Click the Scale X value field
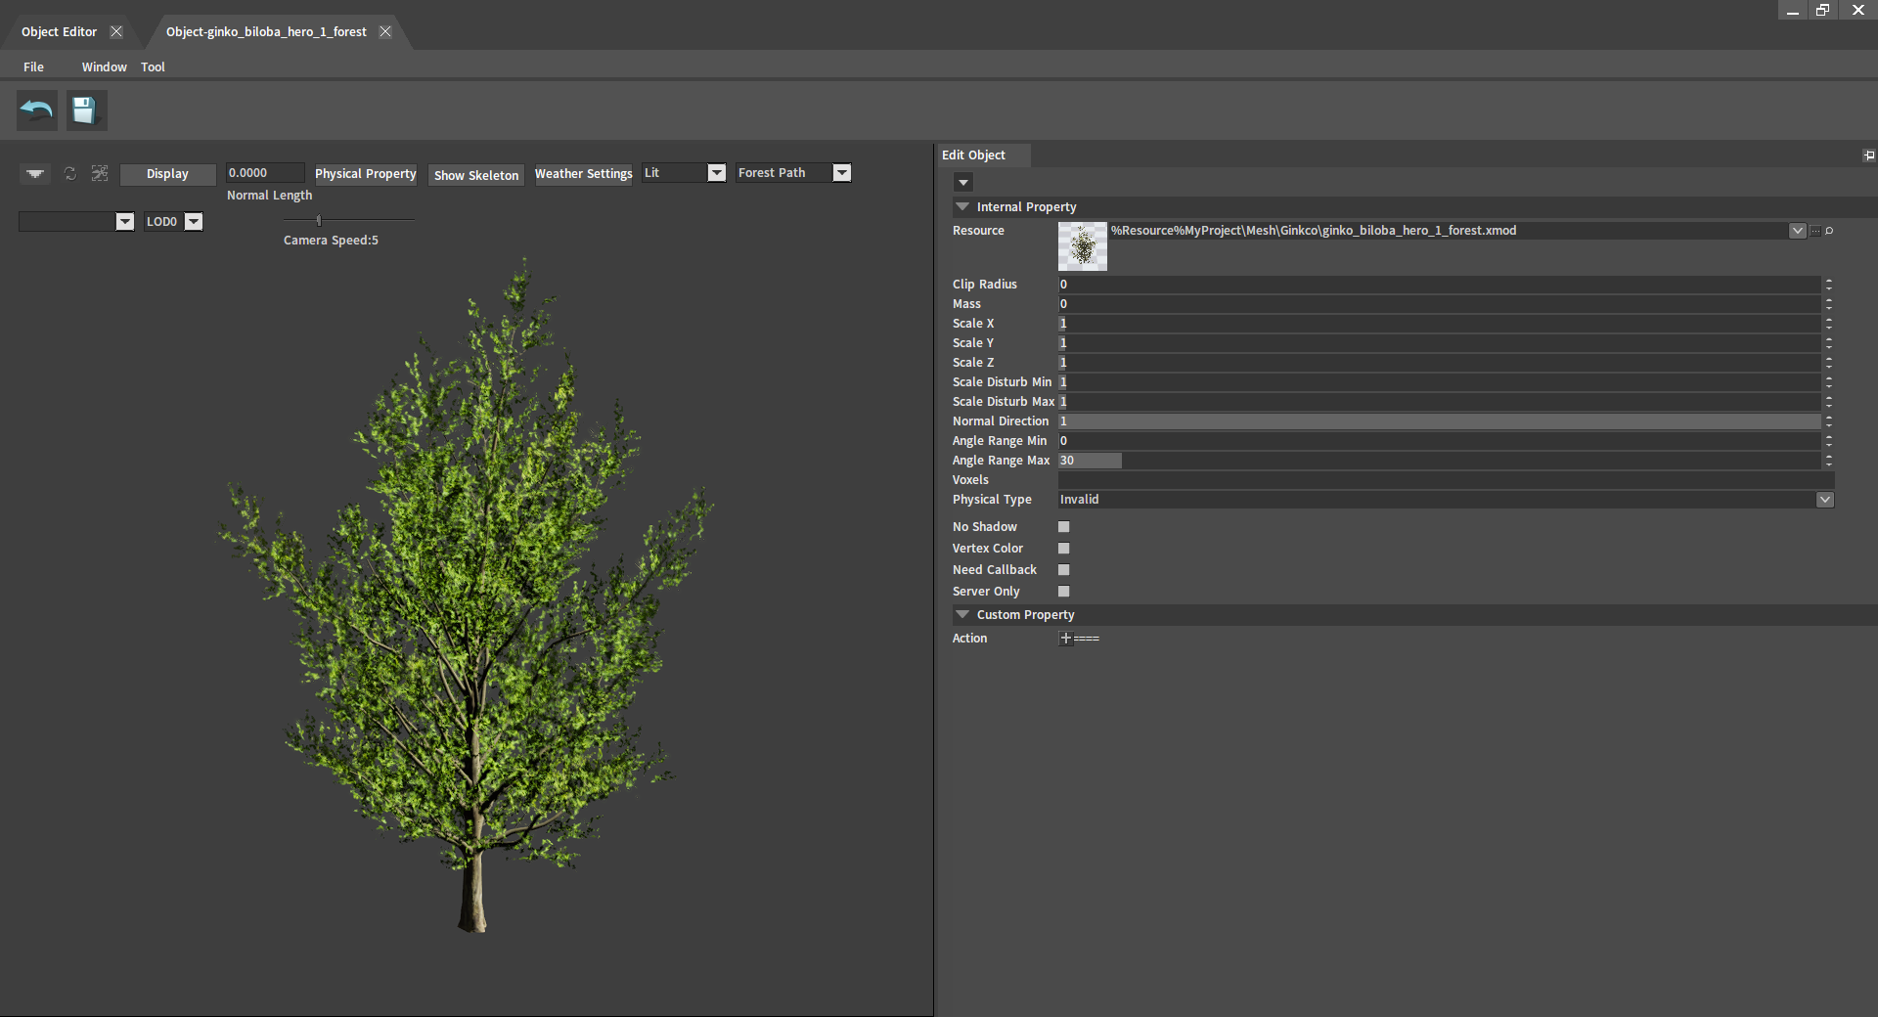Image resolution: width=1878 pixels, height=1017 pixels. (x=1440, y=324)
